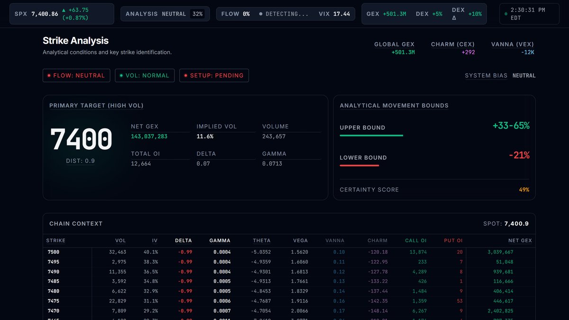
Task: Click the FLOW 0% detecting widget
Action: pos(265,14)
